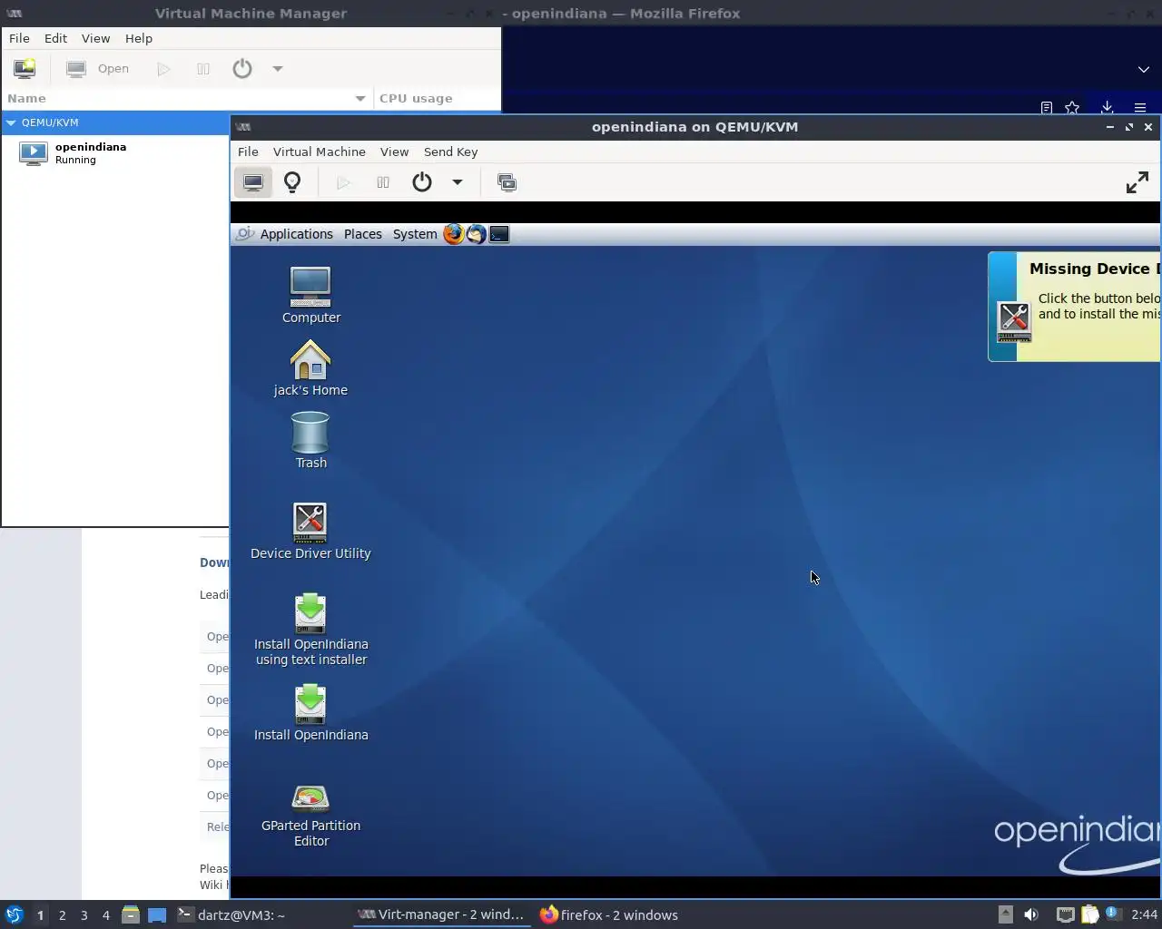The height and width of the screenshot is (929, 1162).
Task: Select Install OpenIndiana using text installer icon
Action: point(310,630)
